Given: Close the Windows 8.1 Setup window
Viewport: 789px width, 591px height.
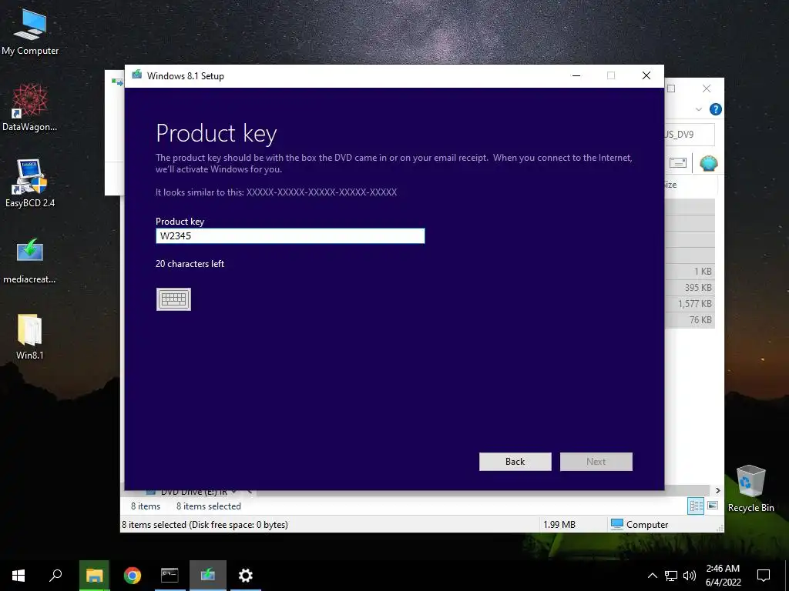Looking at the screenshot, I should [x=646, y=75].
